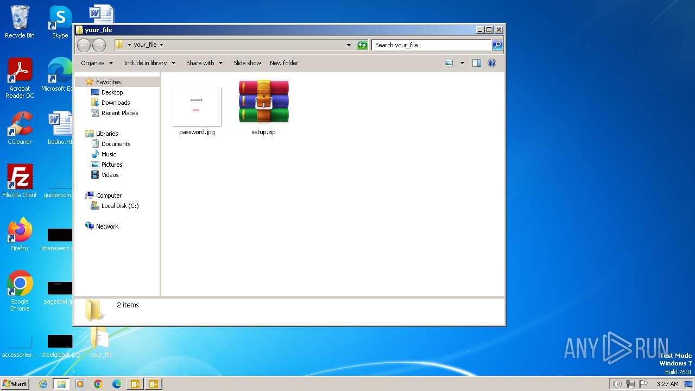The width and height of the screenshot is (695, 391).
Task: Select the bedno.rtf desktop document
Action: click(x=60, y=128)
